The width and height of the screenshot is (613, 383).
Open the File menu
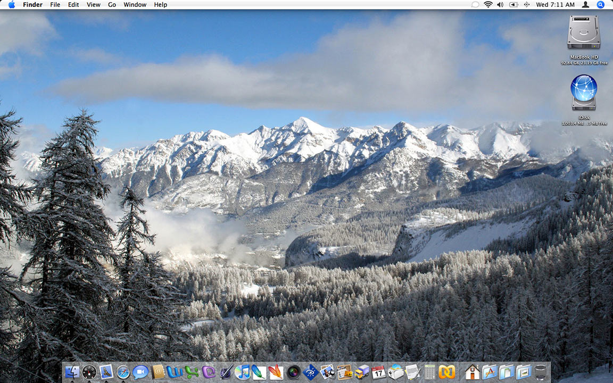(x=55, y=5)
